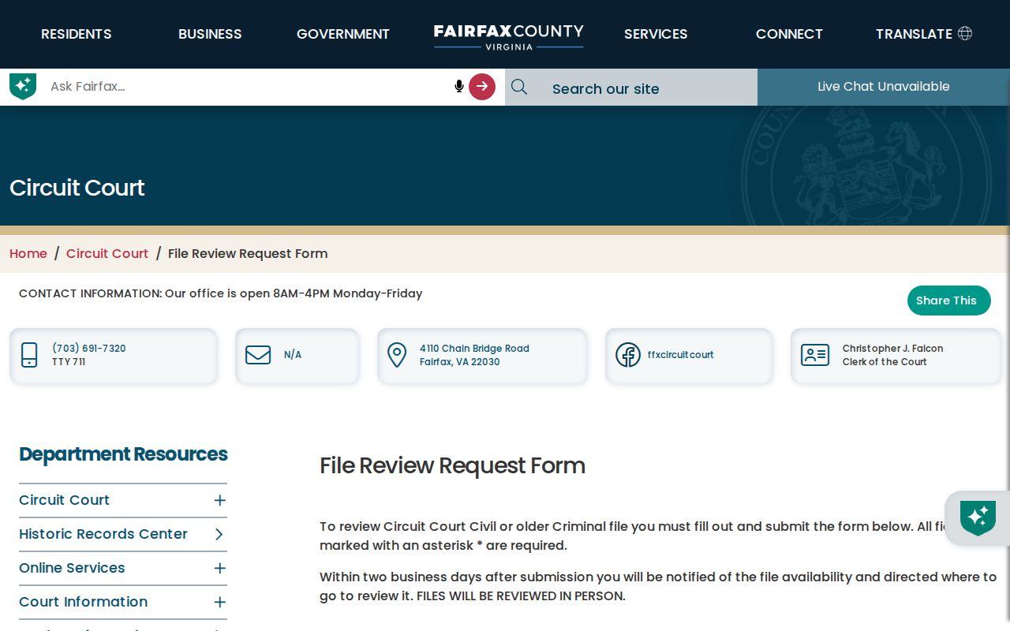Click the email envelope icon
This screenshot has width=1010, height=631.
258,355
